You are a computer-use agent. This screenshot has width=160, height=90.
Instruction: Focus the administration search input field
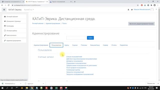pos(76,38)
